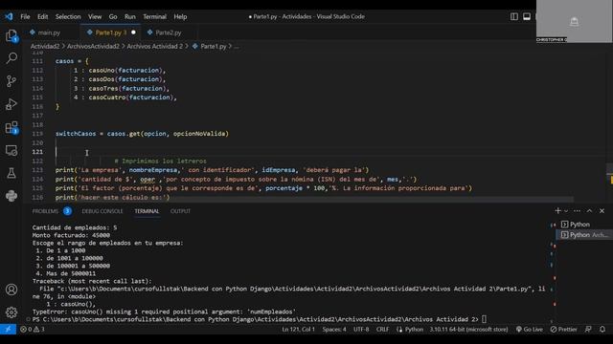Click the terminal scrollbar area
This screenshot has height=344, width=613.
click(x=553, y=273)
